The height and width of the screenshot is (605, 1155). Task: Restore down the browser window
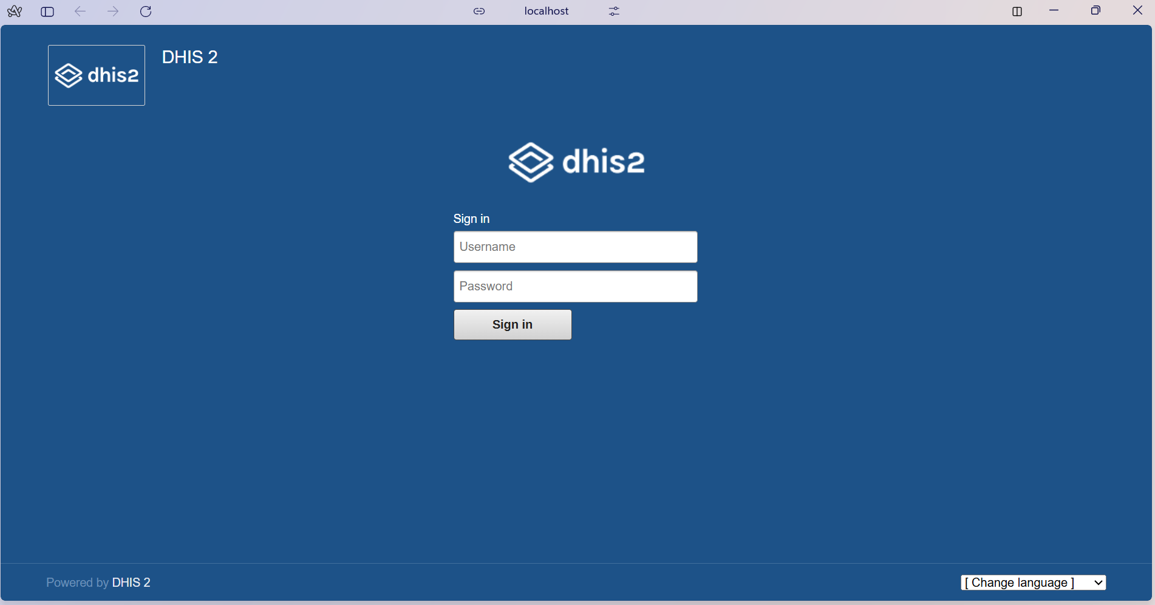pos(1095,10)
